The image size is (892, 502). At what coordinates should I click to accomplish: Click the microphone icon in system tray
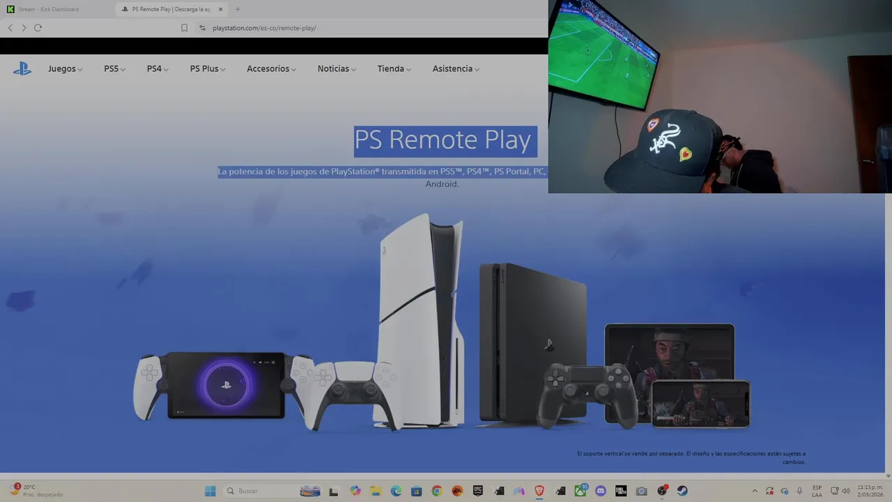[799, 491]
